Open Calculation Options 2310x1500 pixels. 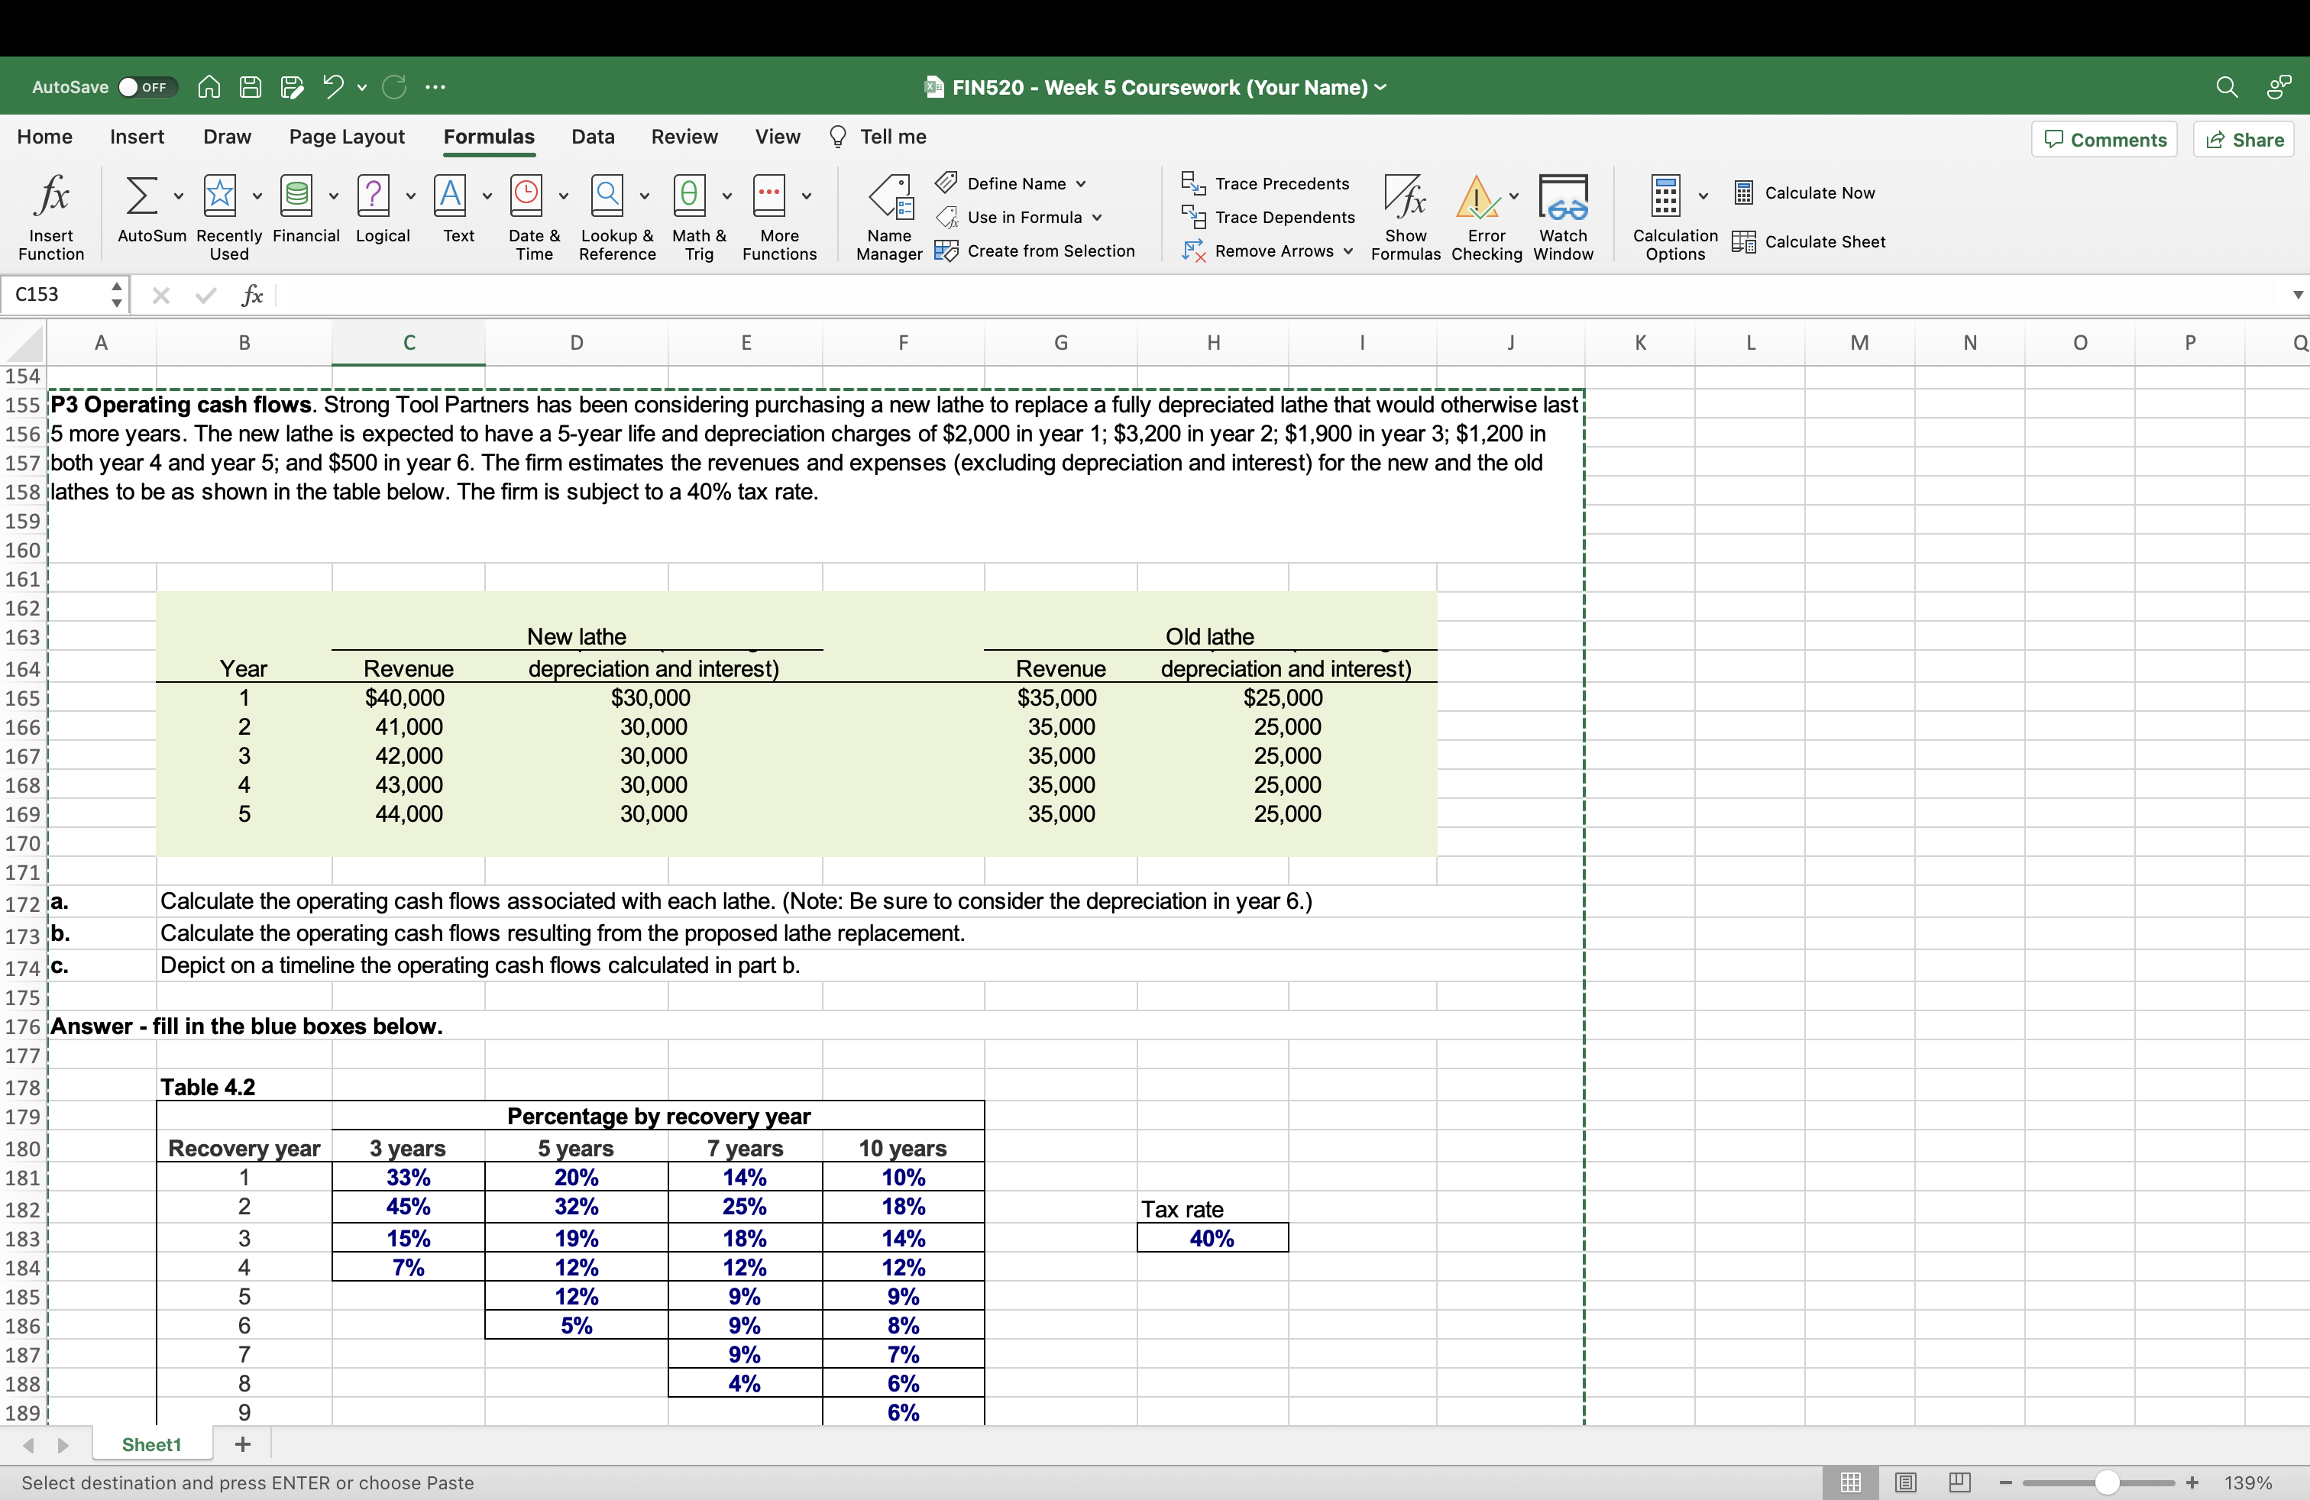[x=1675, y=218]
